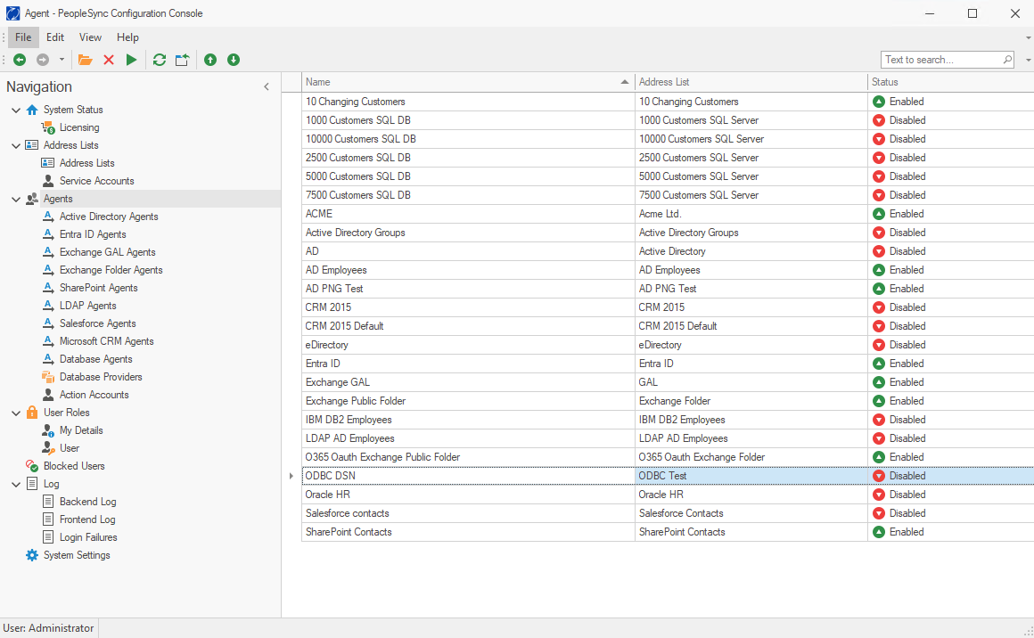Open the File menu

click(x=23, y=37)
